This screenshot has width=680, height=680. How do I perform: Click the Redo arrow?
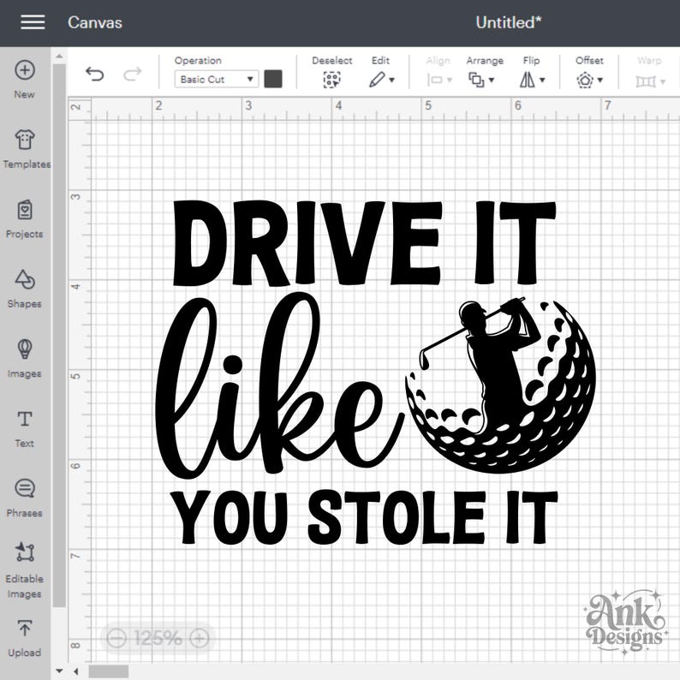(132, 75)
